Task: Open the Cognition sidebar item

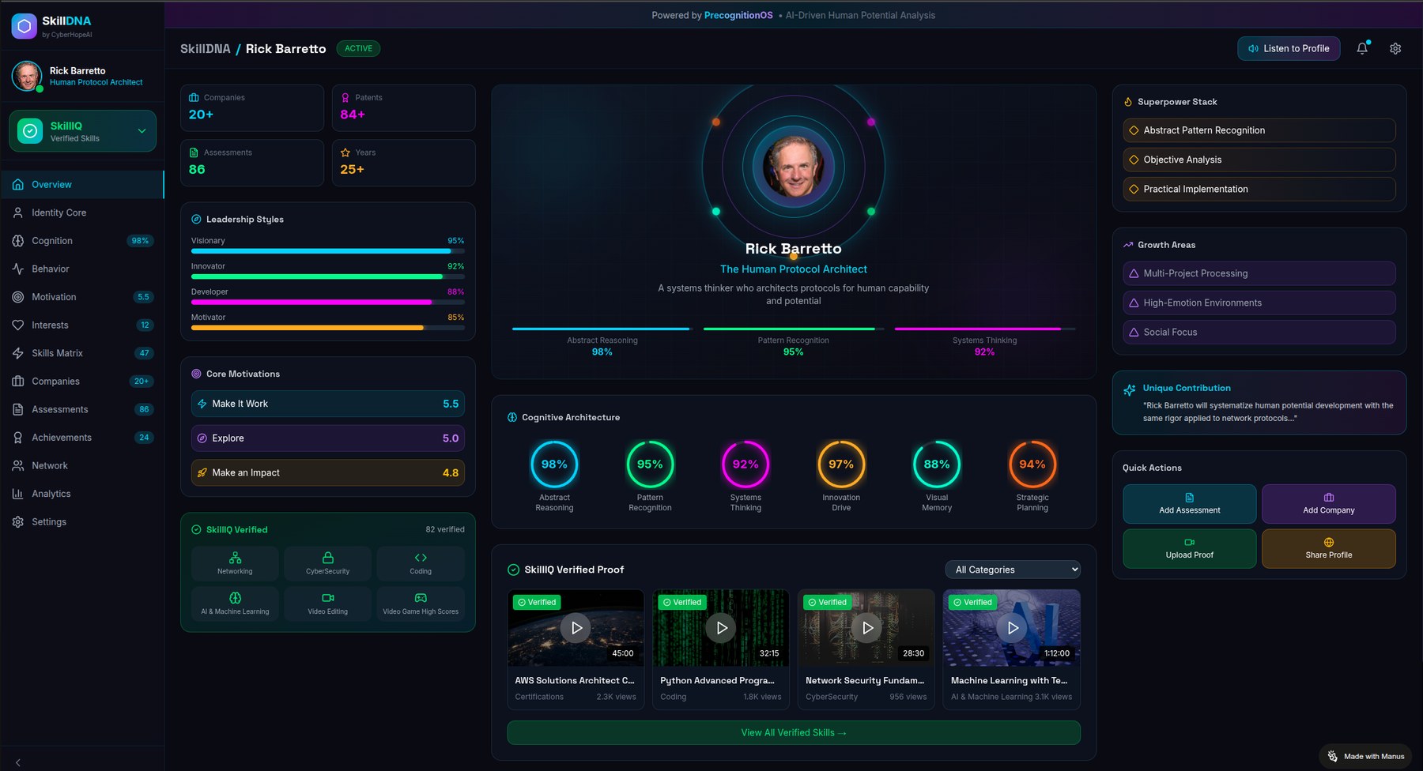Action: (x=52, y=241)
